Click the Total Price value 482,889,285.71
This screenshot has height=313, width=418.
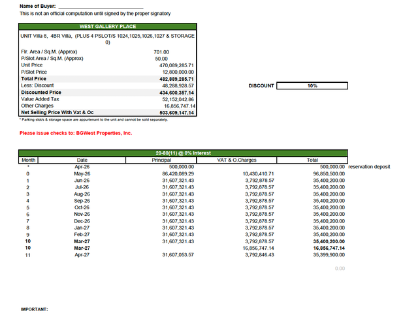(x=176, y=79)
